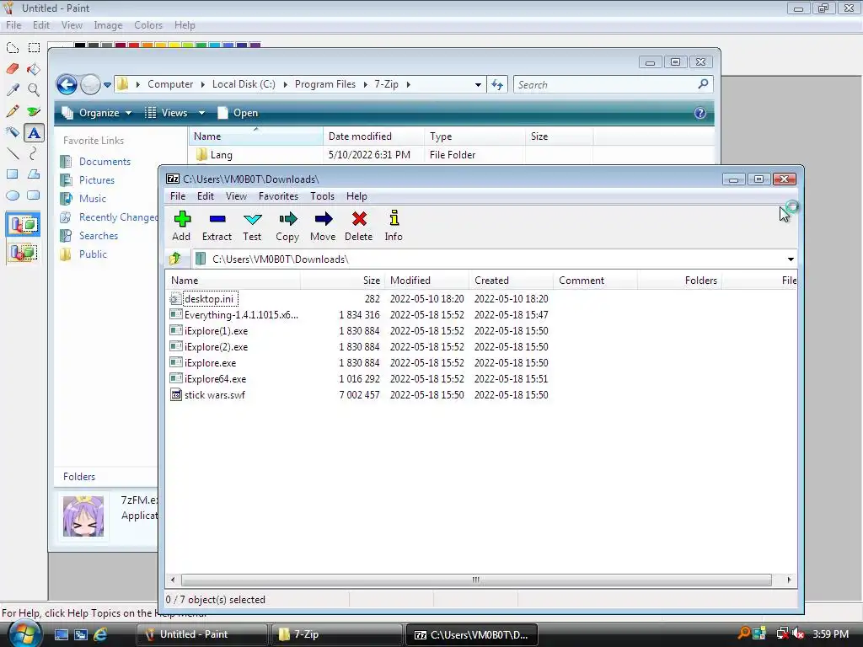This screenshot has height=647, width=863.
Task: Expand the Explorer address bar history dropdown
Action: [x=478, y=85]
